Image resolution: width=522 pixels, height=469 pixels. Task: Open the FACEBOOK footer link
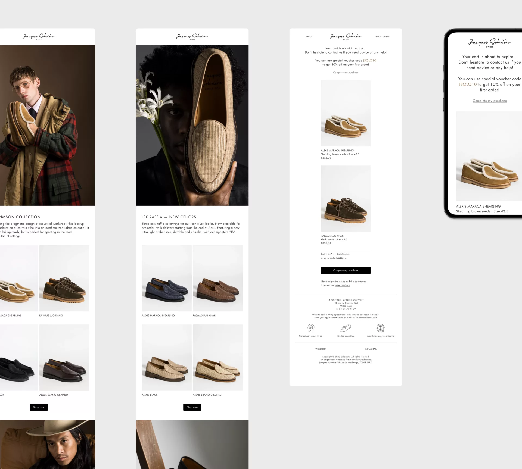320,349
